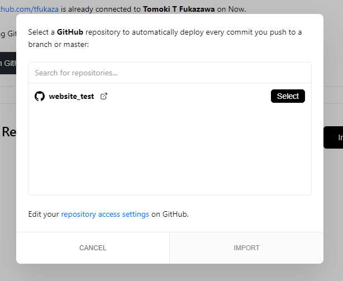
Task: Click the empty space in the repository list
Action: click(169, 151)
